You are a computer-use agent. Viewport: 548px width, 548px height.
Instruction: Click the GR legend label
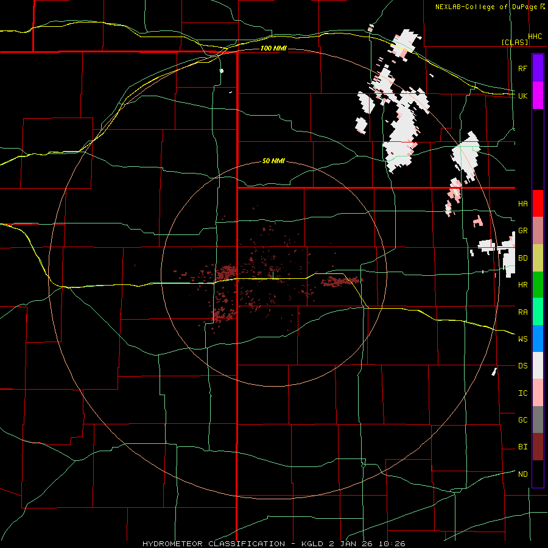click(x=522, y=231)
